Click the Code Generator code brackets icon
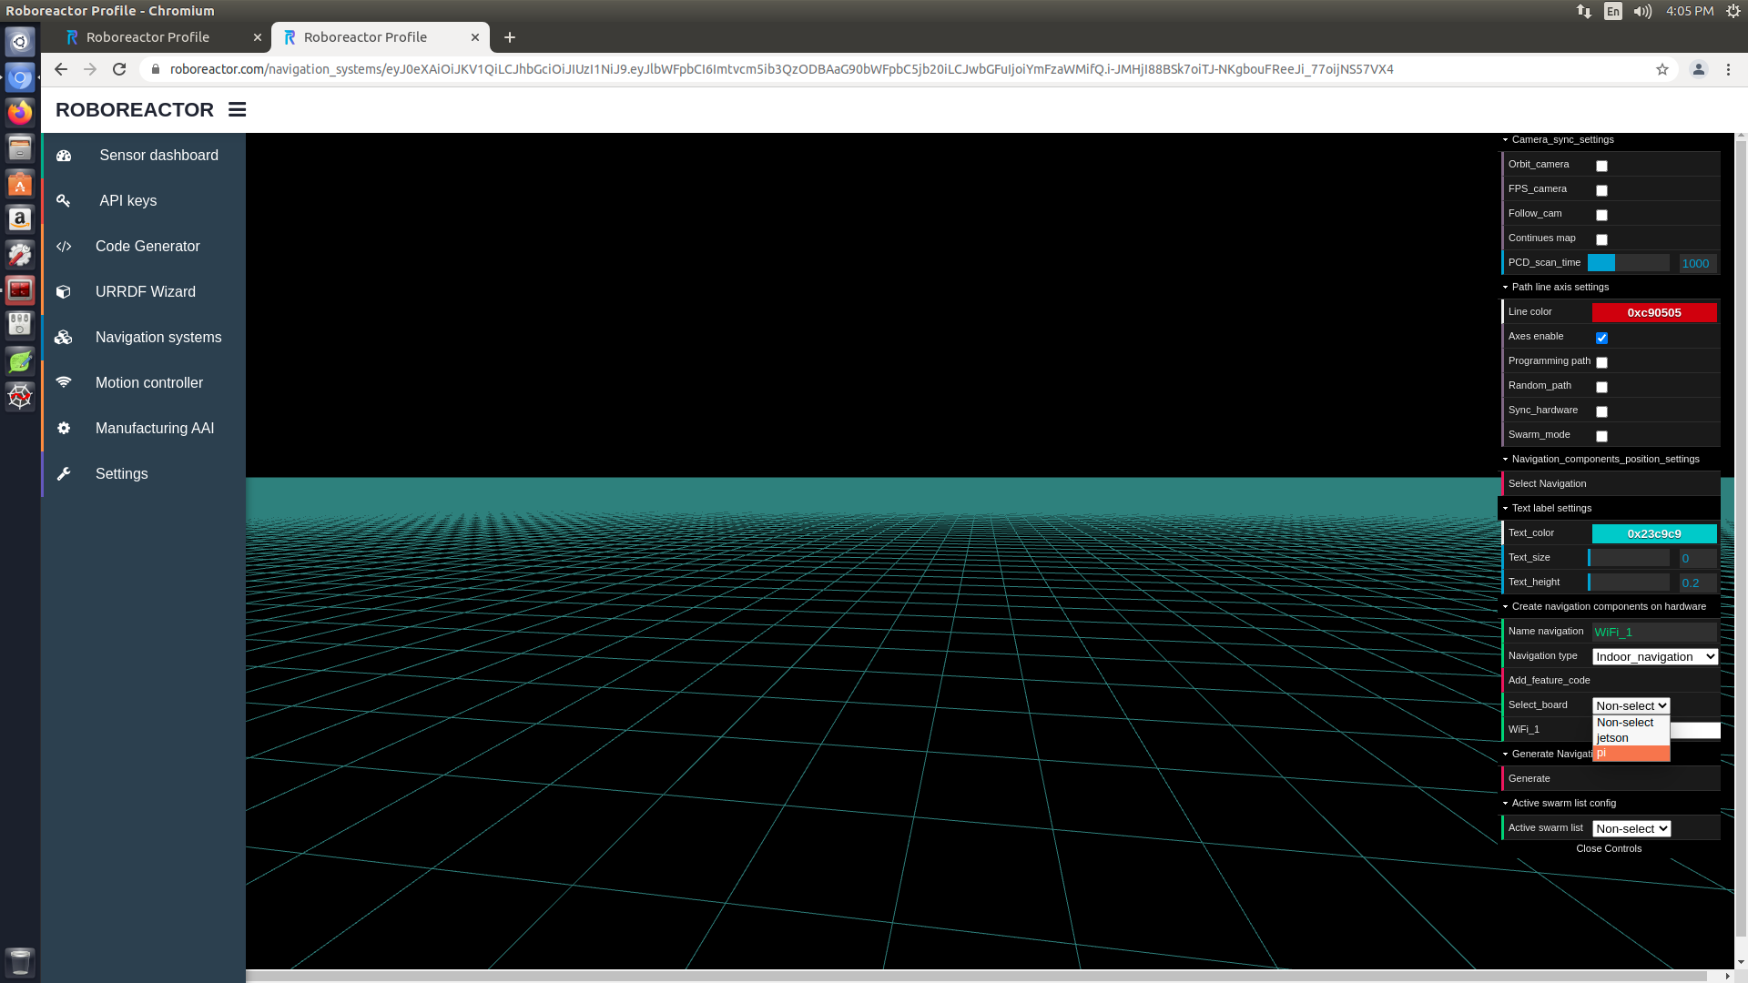The image size is (1748, 983). click(64, 247)
